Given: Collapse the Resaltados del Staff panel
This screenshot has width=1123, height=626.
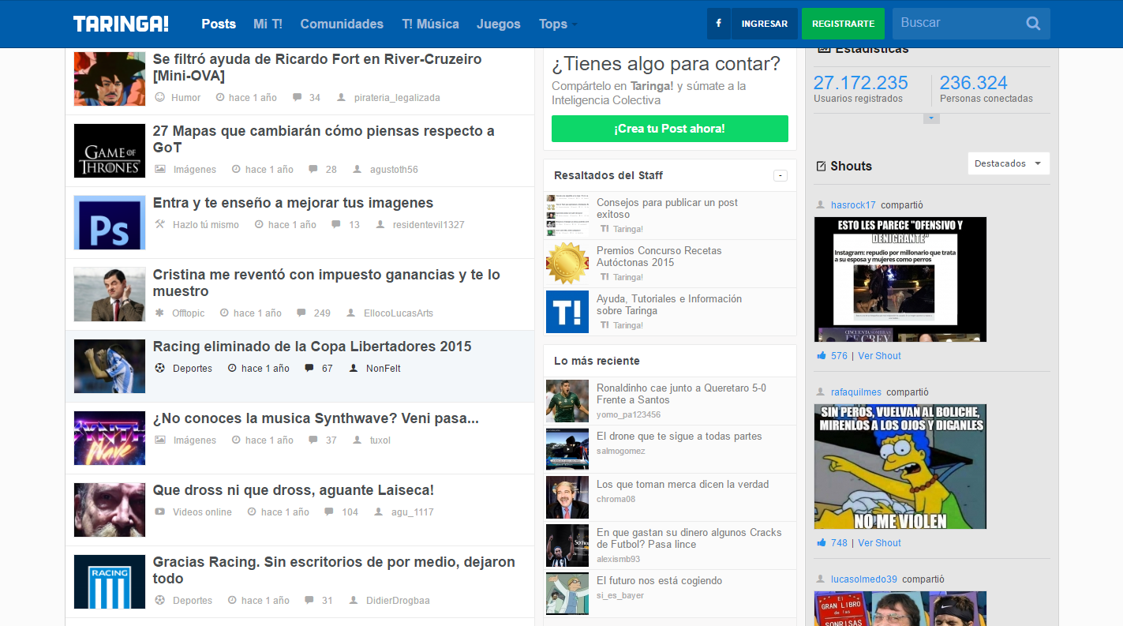Looking at the screenshot, I should tap(780, 175).
